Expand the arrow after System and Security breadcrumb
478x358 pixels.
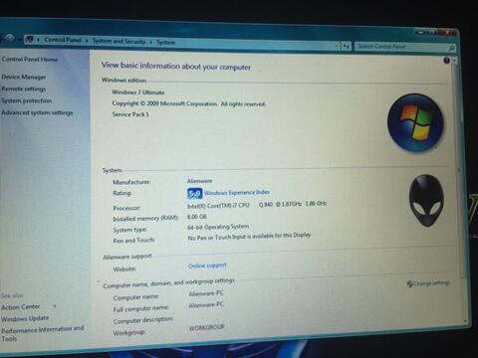(150, 42)
